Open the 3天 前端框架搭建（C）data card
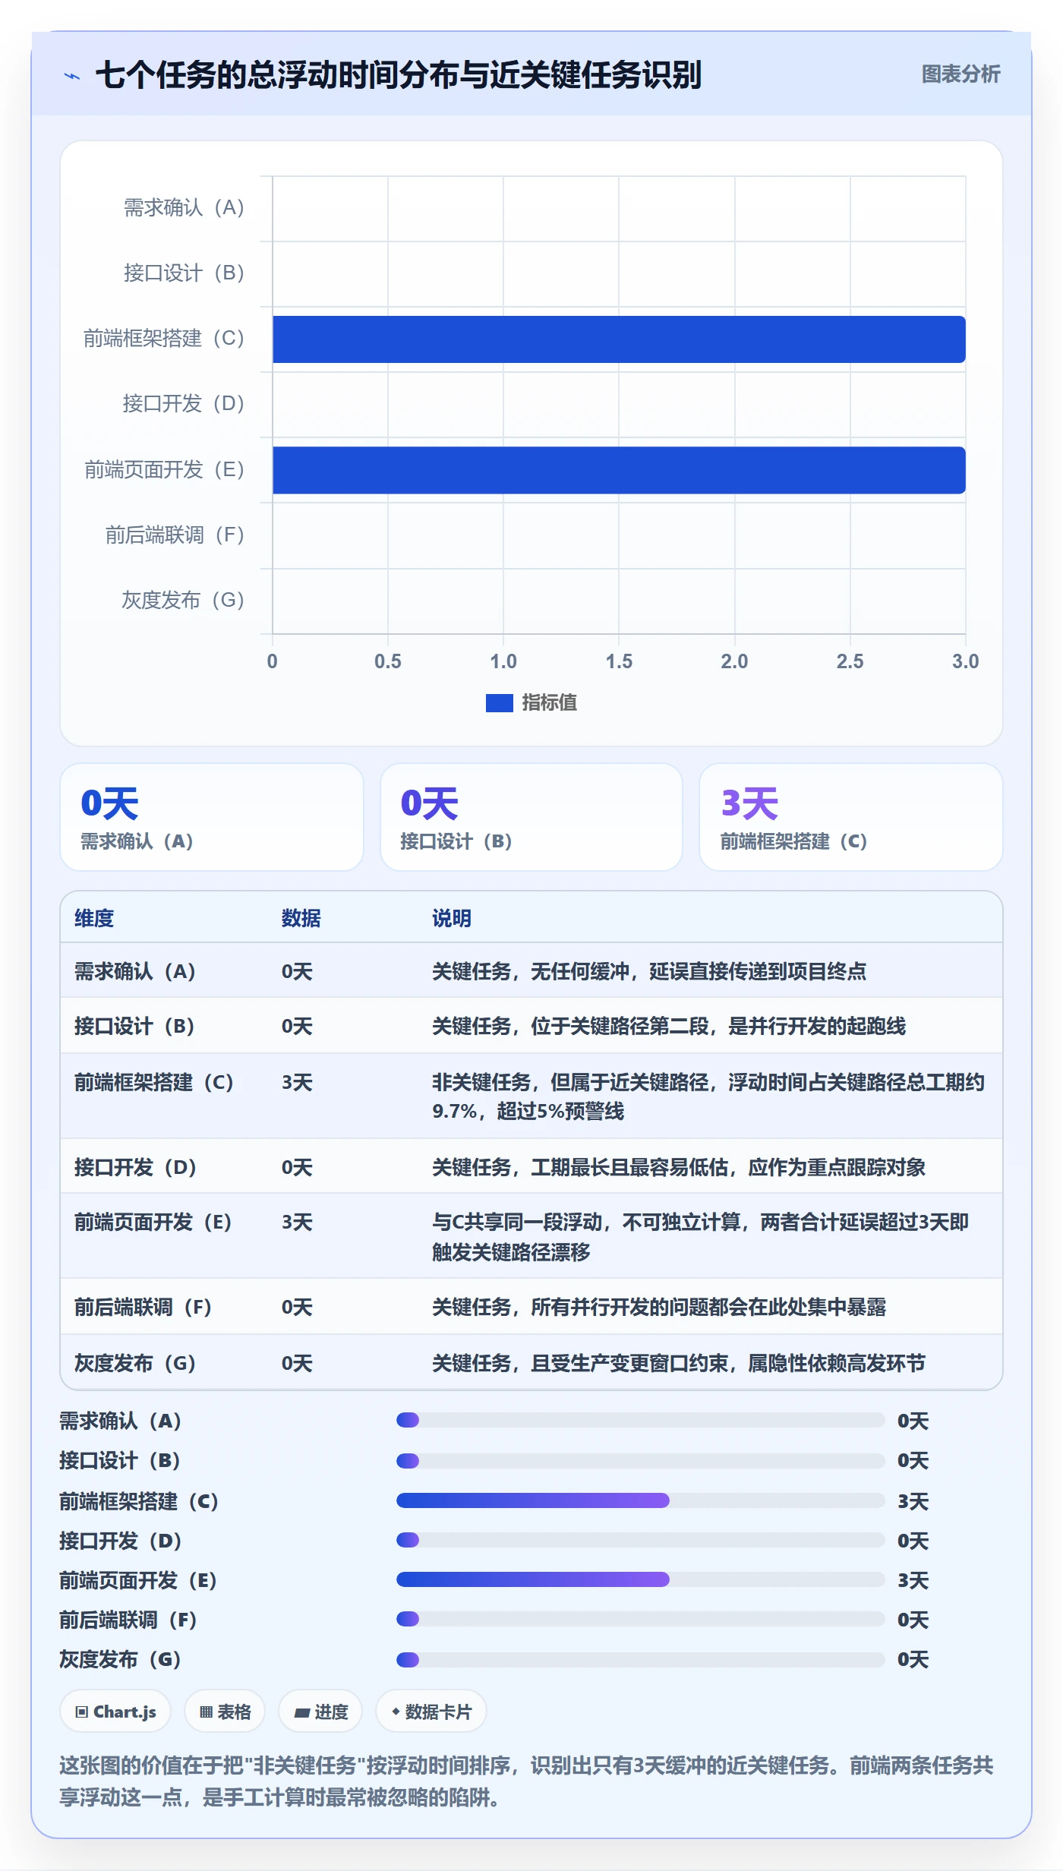 tap(851, 817)
